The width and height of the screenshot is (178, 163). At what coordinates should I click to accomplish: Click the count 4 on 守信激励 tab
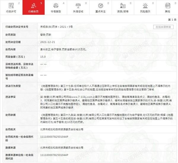(x=63, y=3)
